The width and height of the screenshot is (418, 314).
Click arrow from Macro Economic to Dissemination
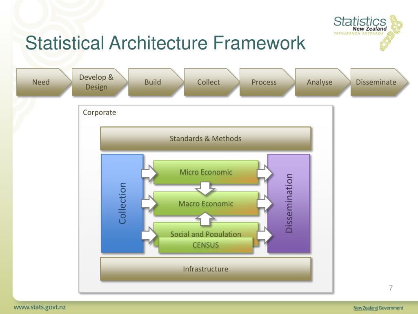coord(265,204)
